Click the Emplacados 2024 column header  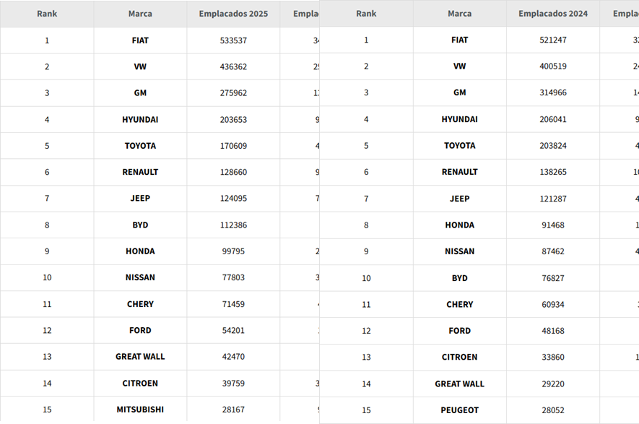(x=552, y=14)
